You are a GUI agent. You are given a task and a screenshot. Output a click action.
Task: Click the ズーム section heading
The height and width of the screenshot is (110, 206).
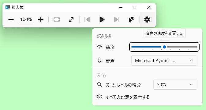click(x=101, y=75)
